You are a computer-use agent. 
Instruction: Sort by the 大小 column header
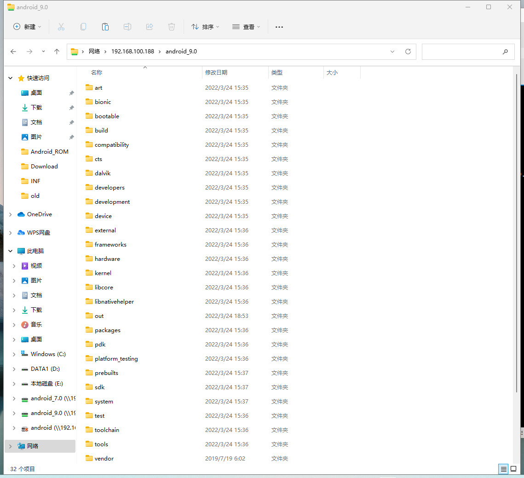coord(332,73)
